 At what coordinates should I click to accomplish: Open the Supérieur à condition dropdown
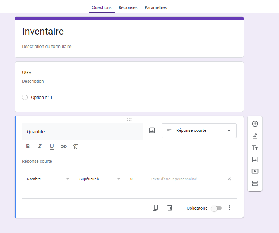100,179
